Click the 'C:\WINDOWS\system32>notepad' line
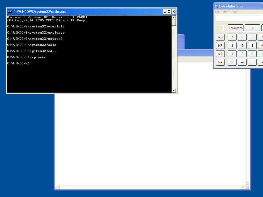Image resolution: width=263 pixels, height=197 pixels. (x=35, y=39)
